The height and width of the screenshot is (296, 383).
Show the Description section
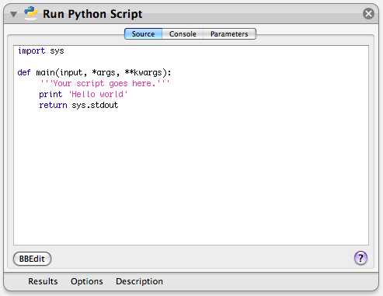coord(139,281)
